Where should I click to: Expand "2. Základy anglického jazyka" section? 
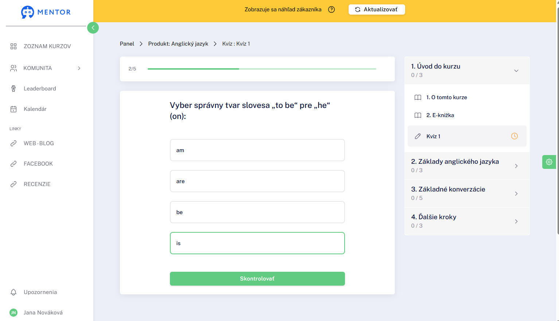click(467, 166)
